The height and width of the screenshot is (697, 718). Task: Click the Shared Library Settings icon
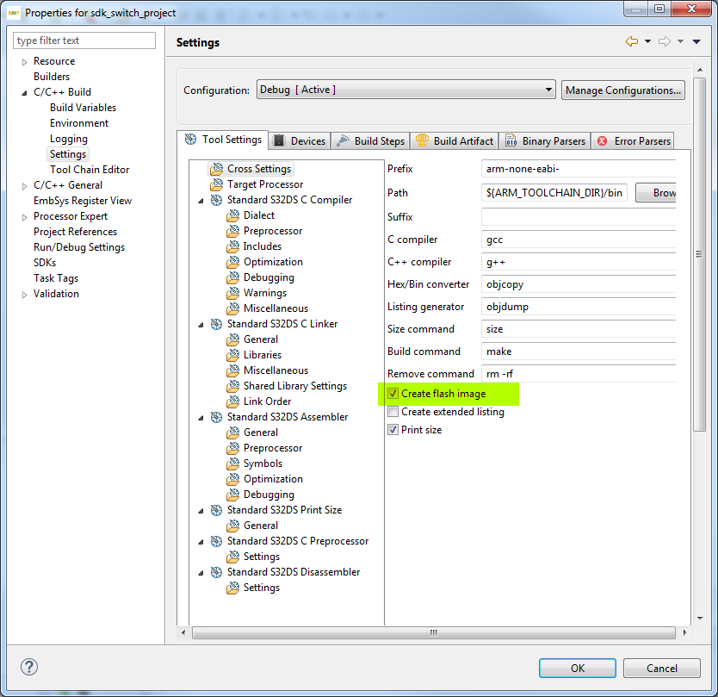[232, 386]
